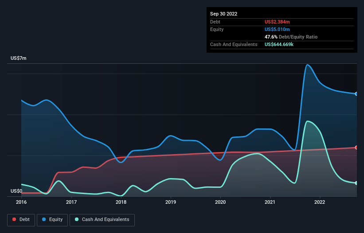Click the US$2.384m debt value

click(277, 22)
